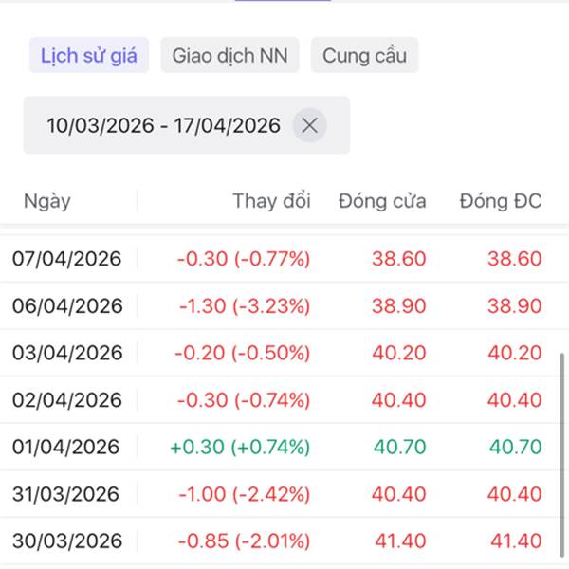Viewport: 569px width, 569px height.
Task: Click the +0.30 (+0.74%) change value
Action: (x=240, y=447)
